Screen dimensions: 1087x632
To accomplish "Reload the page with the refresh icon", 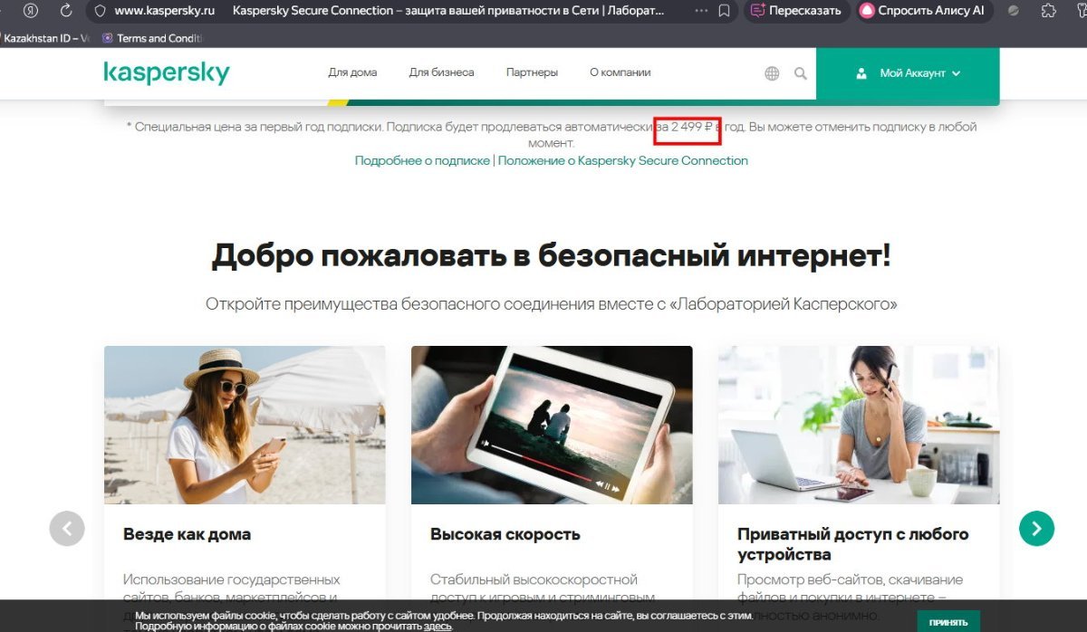I will 65,11.
